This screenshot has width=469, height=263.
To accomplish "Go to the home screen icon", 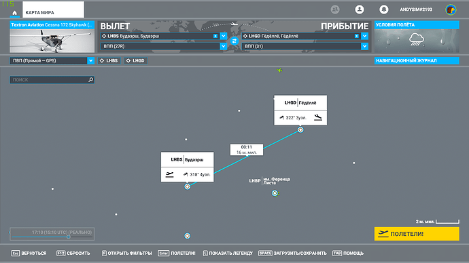I will (x=14, y=13).
